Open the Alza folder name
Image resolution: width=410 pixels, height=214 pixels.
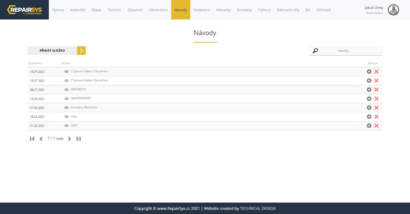pos(74,116)
